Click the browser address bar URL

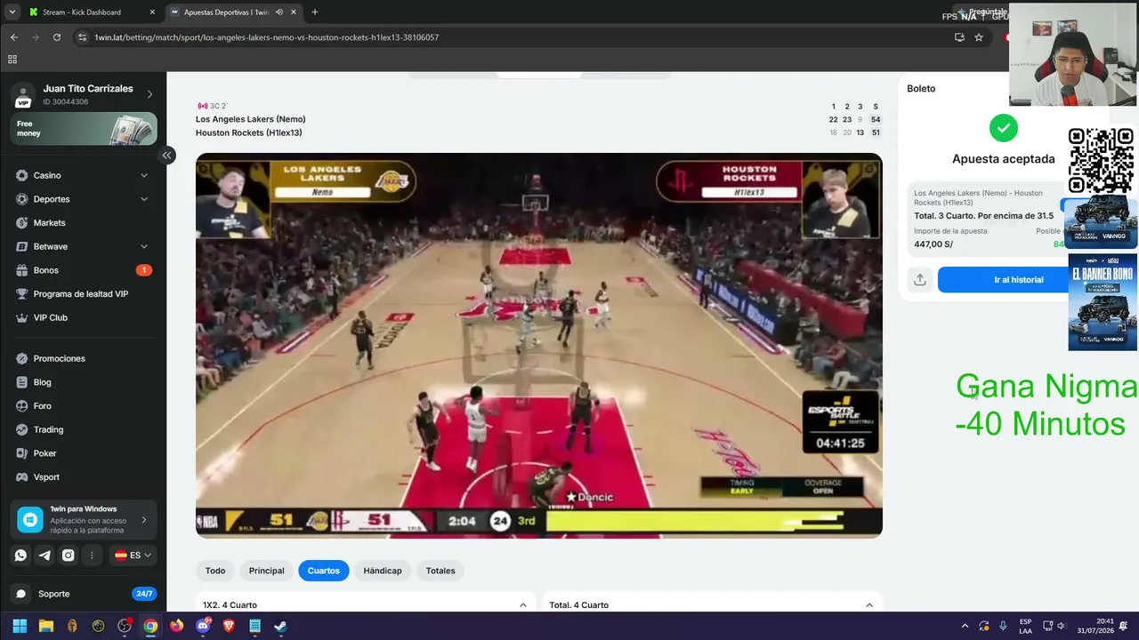[x=267, y=37]
